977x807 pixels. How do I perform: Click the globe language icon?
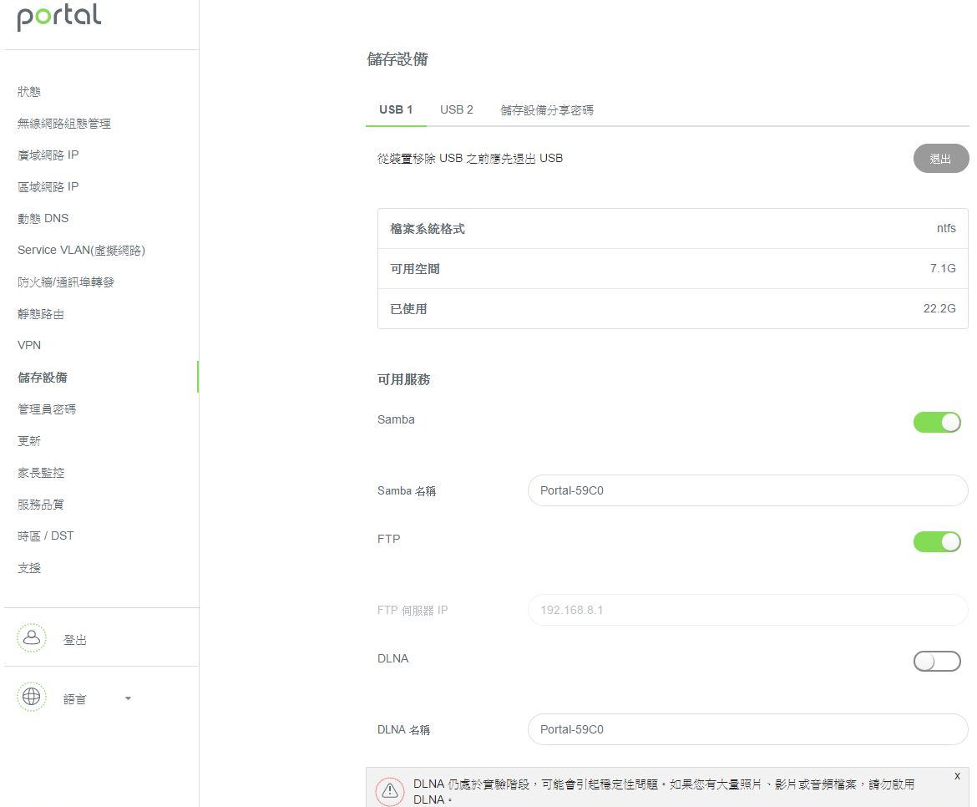[31, 697]
